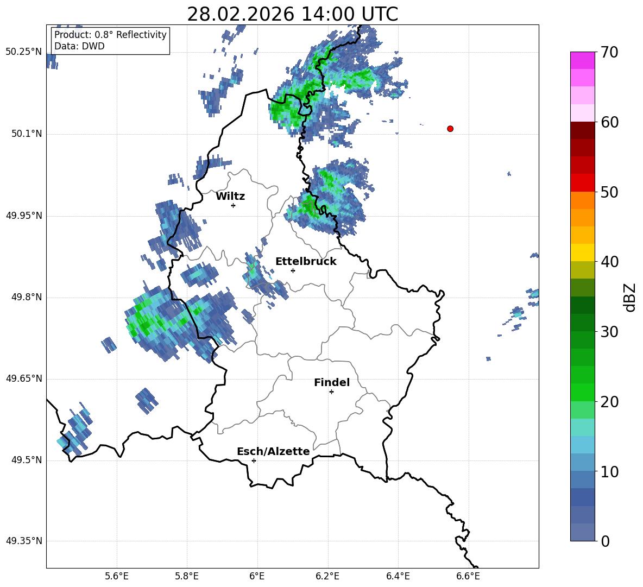Click the 49.95°N latitude label
Image resolution: width=643 pixels, height=587 pixels.
(x=24, y=216)
